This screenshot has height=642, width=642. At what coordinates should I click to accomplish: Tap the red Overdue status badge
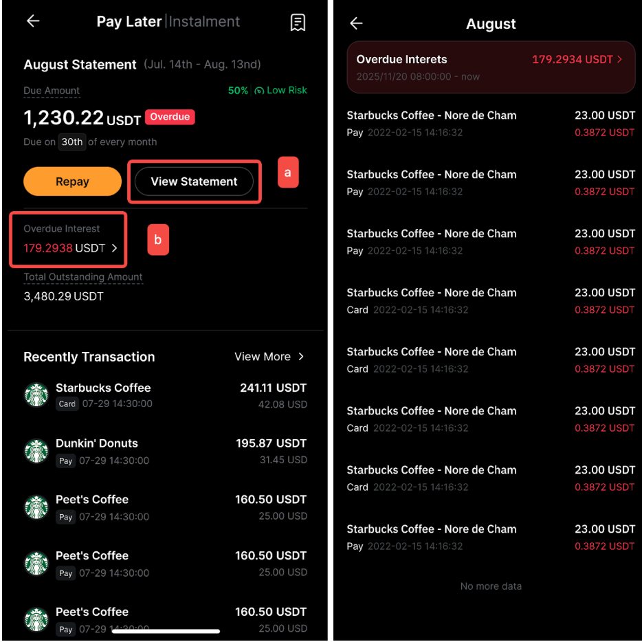pyautogui.click(x=170, y=117)
